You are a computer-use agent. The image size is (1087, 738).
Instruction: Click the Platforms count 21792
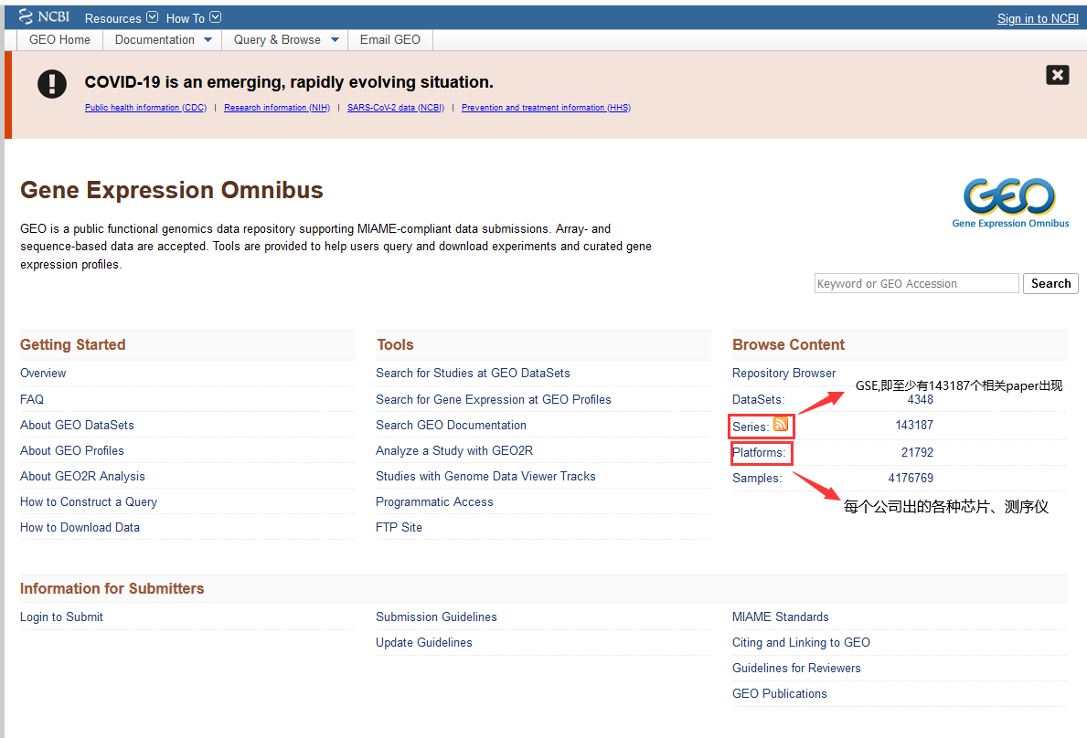click(x=917, y=453)
